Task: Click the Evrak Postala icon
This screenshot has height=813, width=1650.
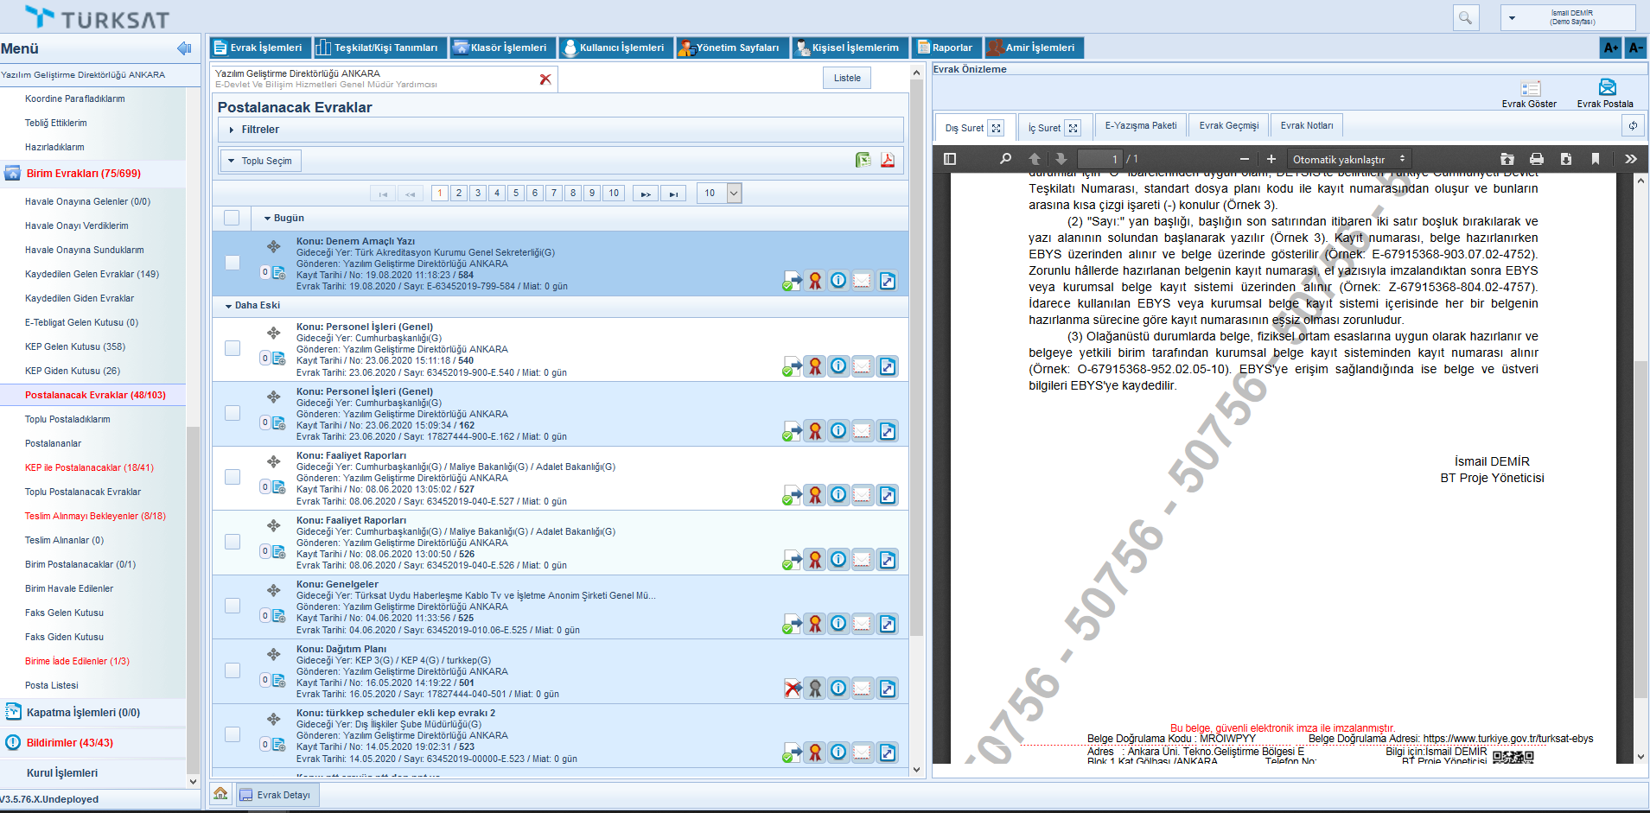Action: [x=1606, y=87]
